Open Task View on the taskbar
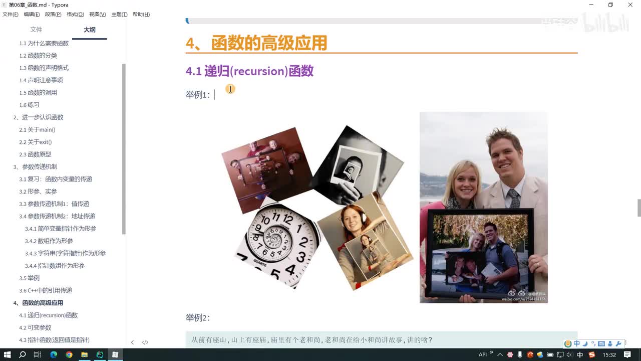 pyautogui.click(x=37, y=354)
